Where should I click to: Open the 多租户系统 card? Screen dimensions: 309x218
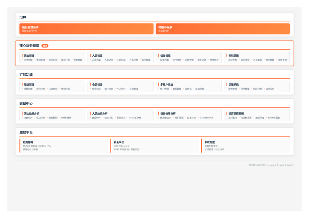pos(188,86)
